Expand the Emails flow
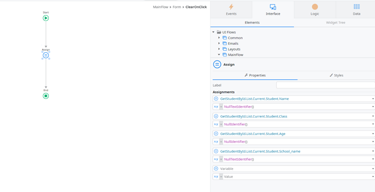Viewport: 375px width, 192px height. 219,43
